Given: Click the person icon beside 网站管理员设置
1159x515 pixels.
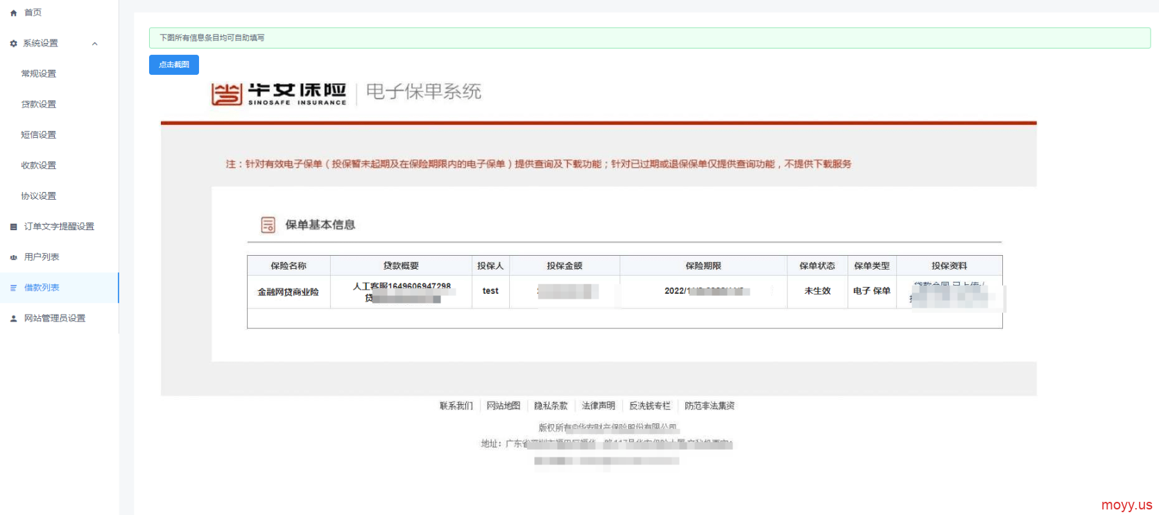Looking at the screenshot, I should [13, 319].
